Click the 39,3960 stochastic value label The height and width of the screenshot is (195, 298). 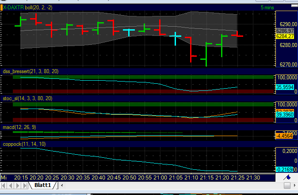click(x=285, y=115)
